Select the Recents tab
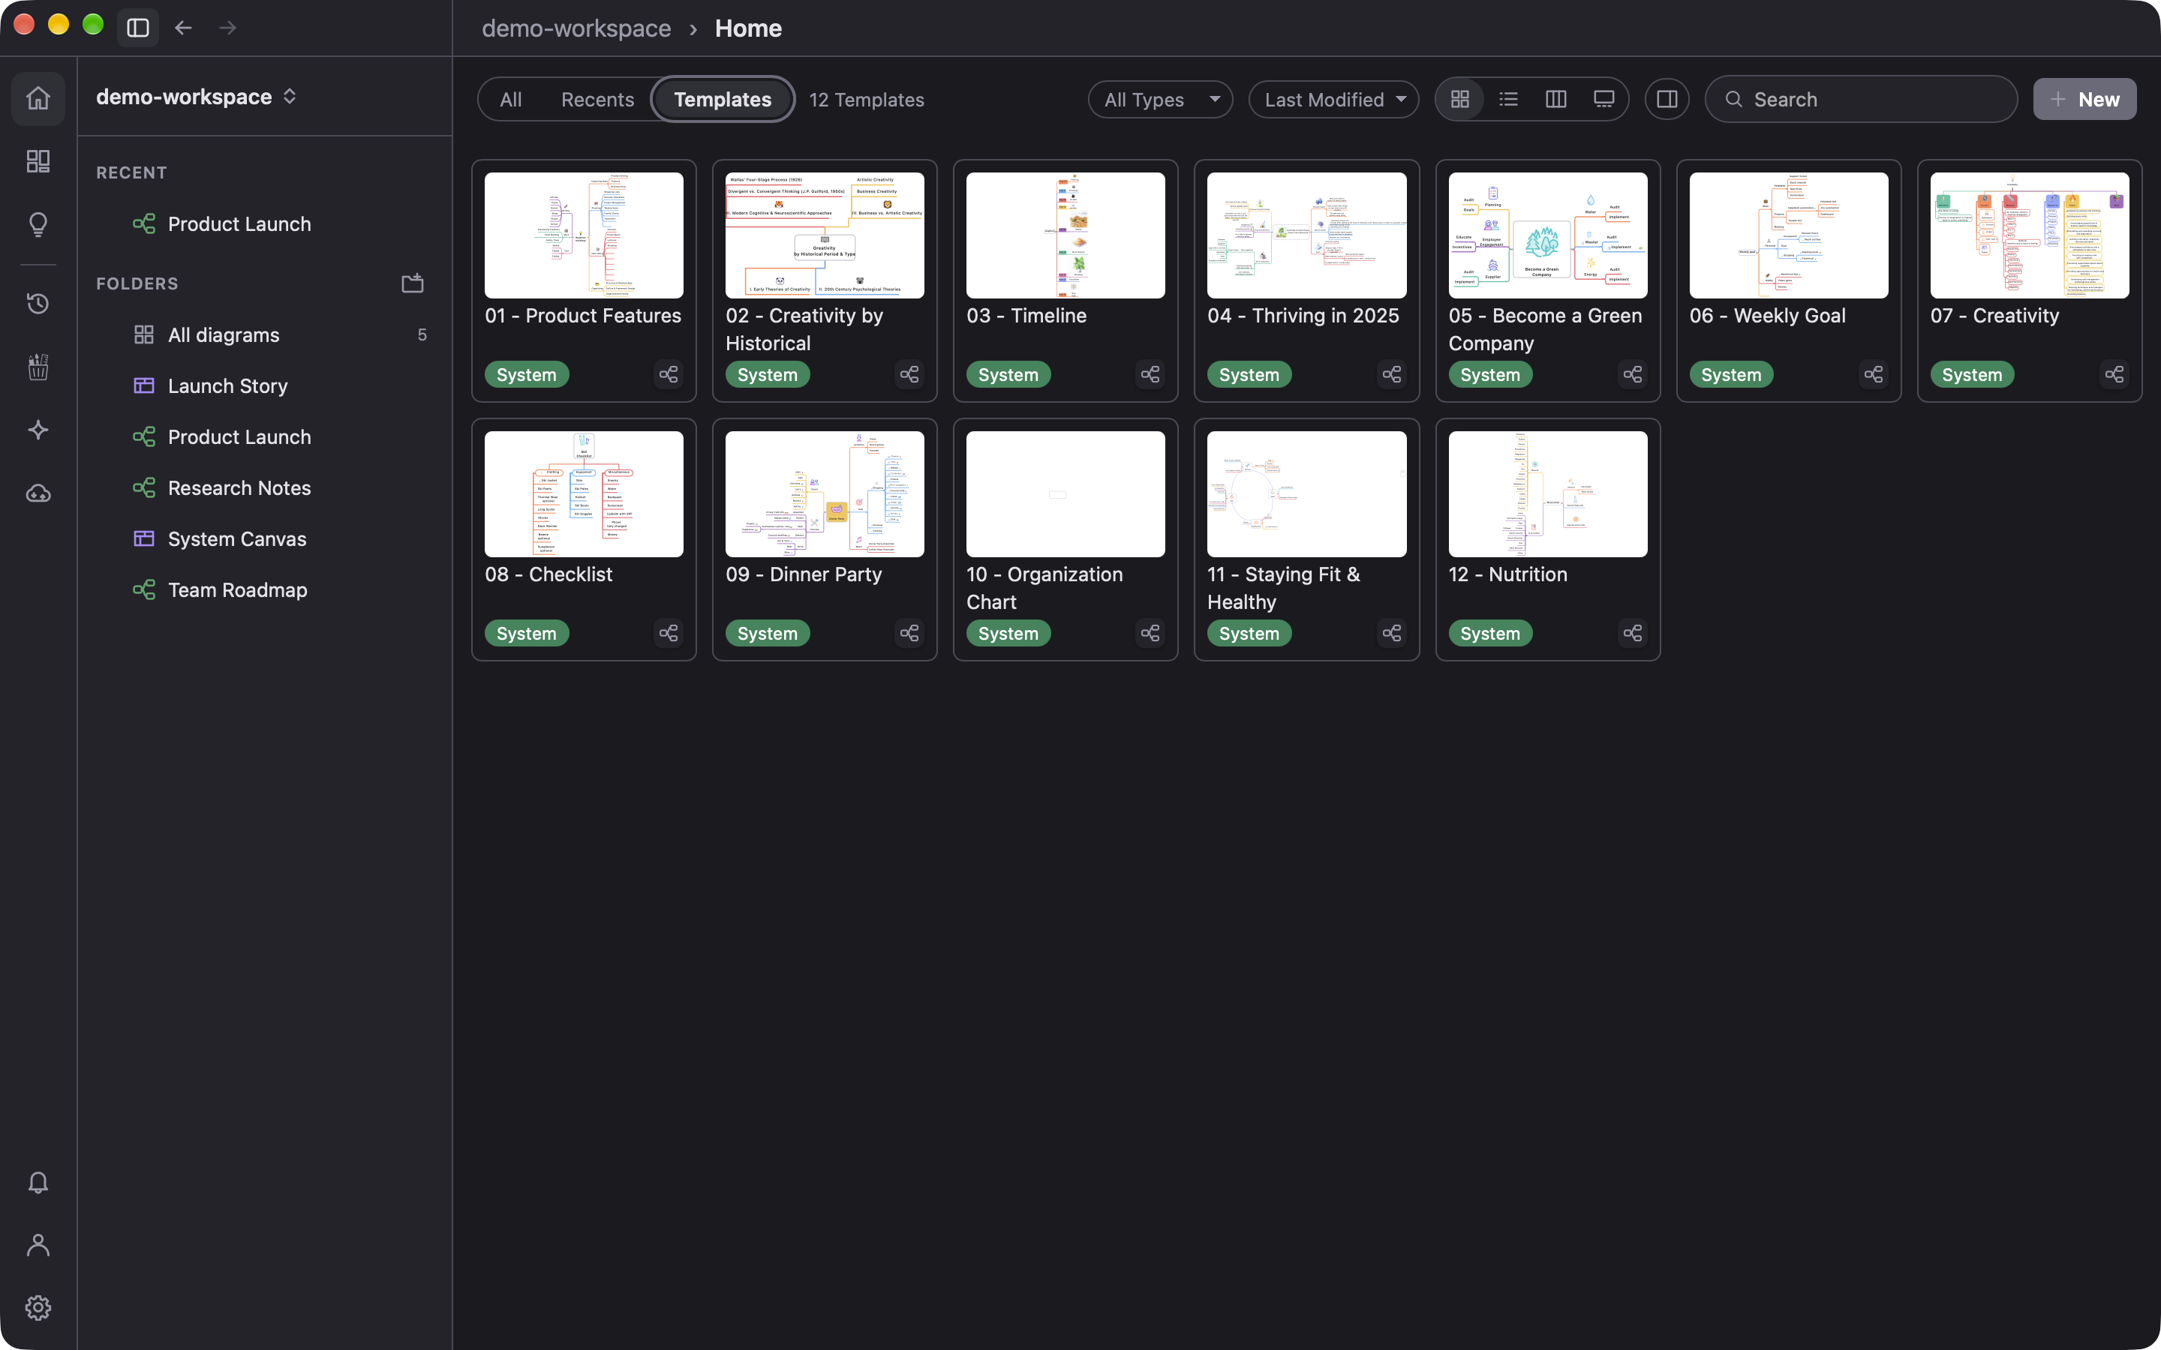2161x1350 pixels. point(597,99)
